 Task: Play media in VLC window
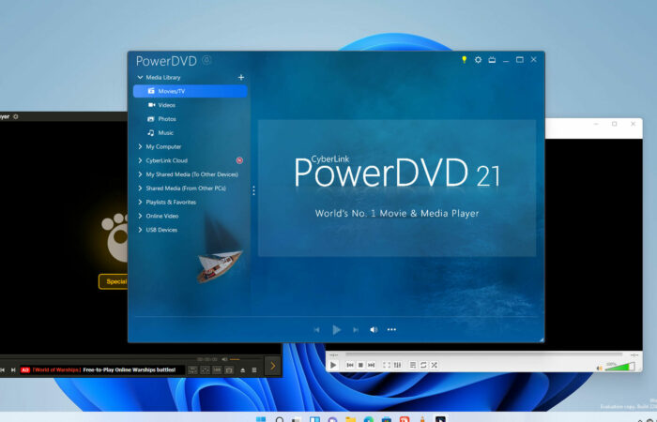[x=333, y=365]
